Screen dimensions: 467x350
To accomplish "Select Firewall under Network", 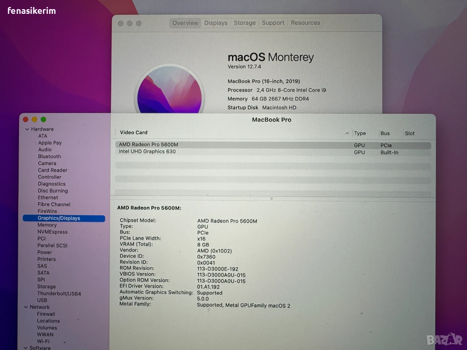I will pyautogui.click(x=46, y=314).
